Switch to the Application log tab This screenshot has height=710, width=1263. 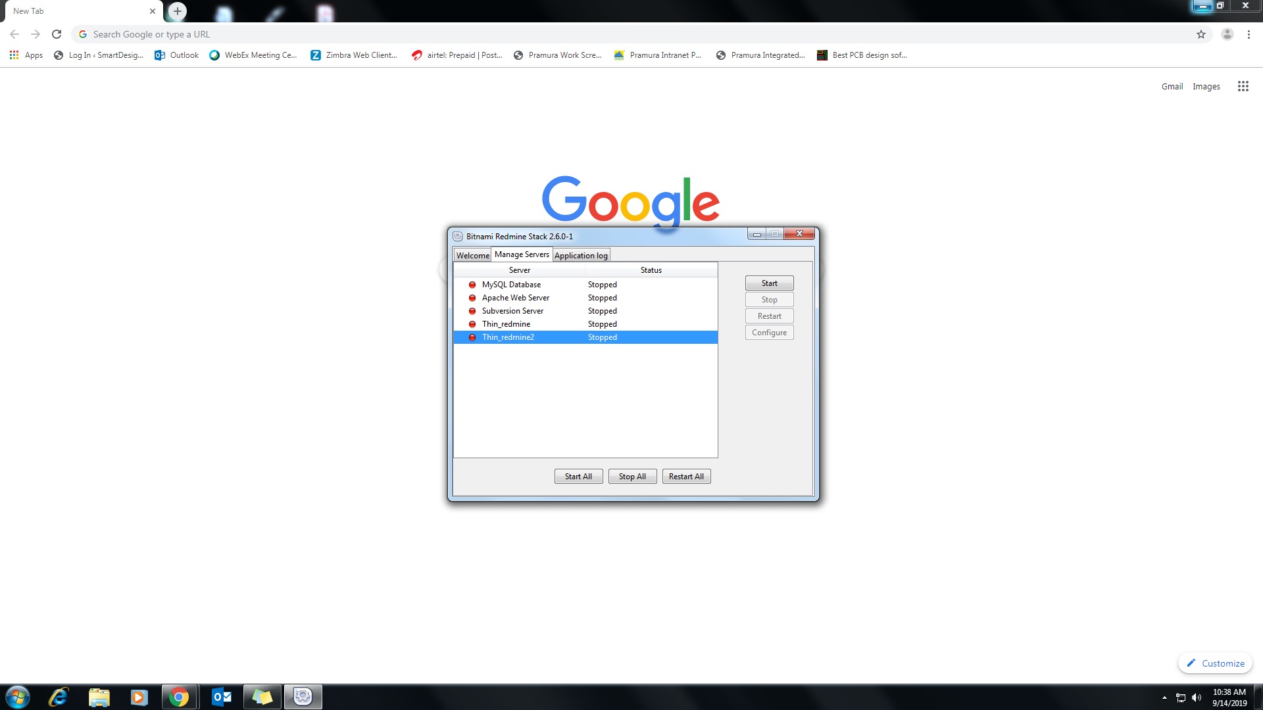pyautogui.click(x=581, y=255)
